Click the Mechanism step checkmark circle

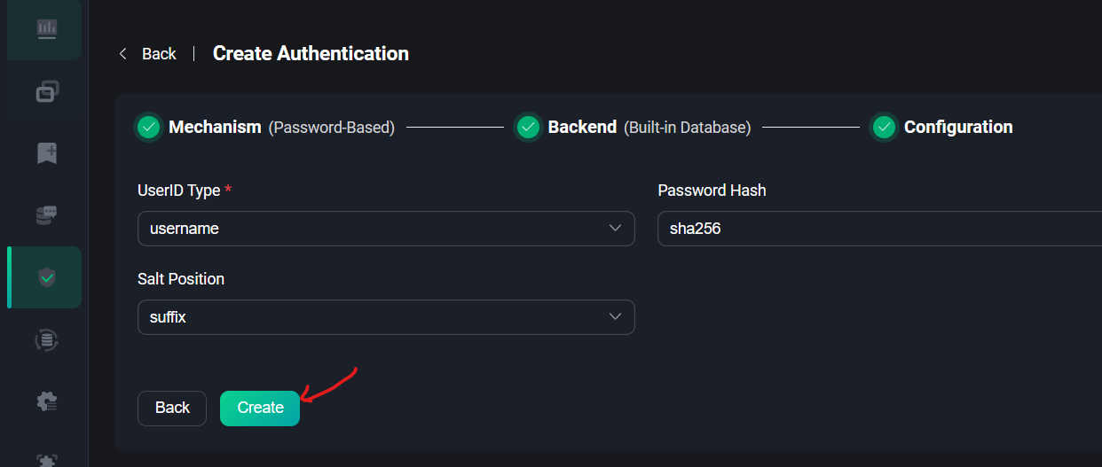point(148,128)
